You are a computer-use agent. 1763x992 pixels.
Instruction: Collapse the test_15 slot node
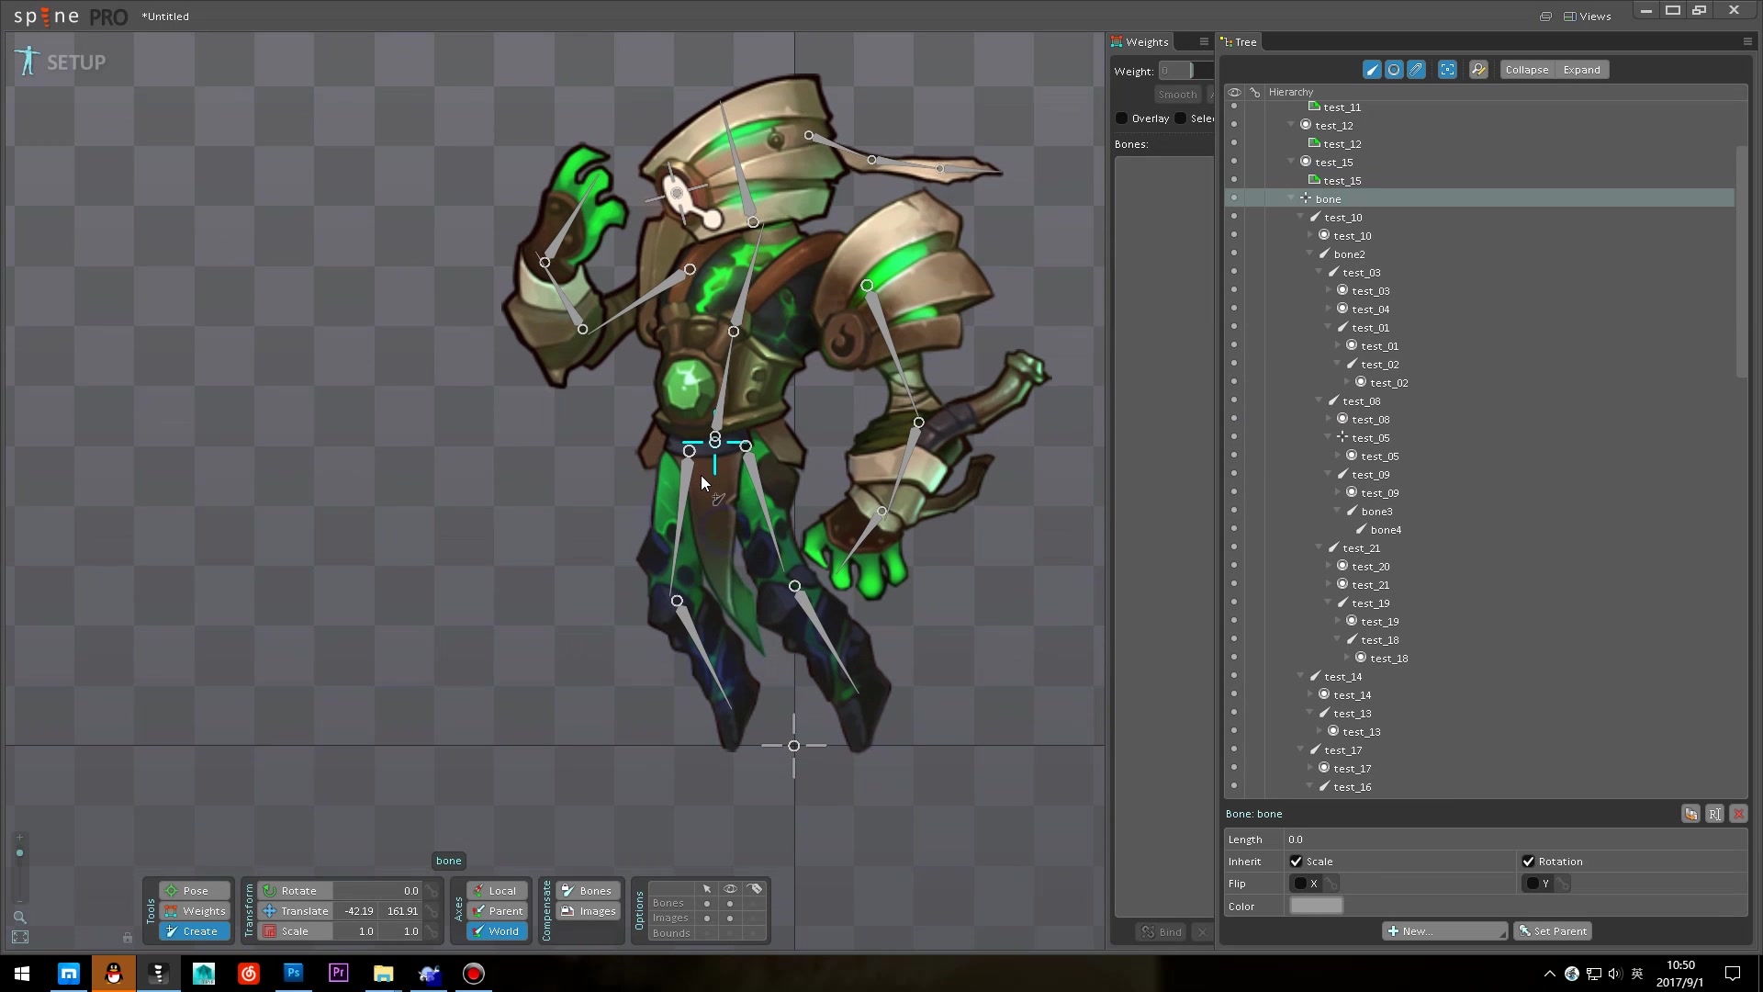(x=1292, y=162)
